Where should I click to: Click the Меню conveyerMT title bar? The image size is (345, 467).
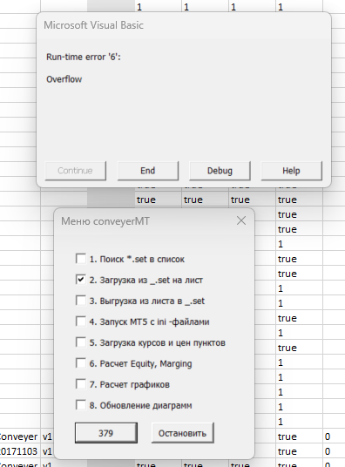[x=105, y=221]
